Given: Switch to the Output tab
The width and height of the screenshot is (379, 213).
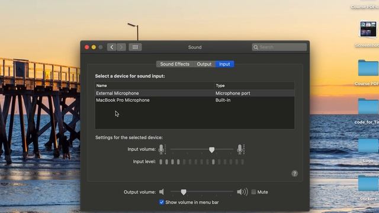Looking at the screenshot, I should click(x=204, y=64).
